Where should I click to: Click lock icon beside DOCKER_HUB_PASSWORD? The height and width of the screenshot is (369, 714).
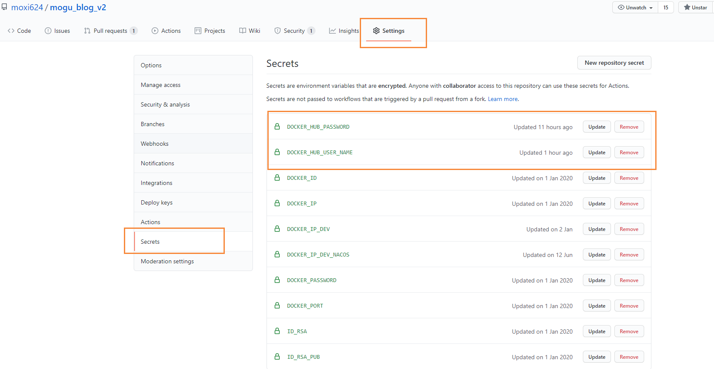pos(277,127)
